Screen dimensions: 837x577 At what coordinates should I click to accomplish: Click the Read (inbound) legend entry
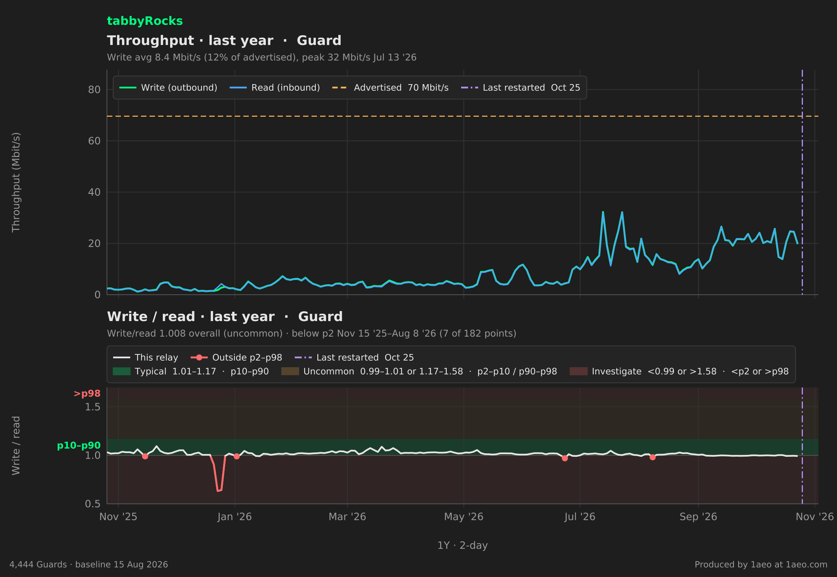tap(275, 88)
